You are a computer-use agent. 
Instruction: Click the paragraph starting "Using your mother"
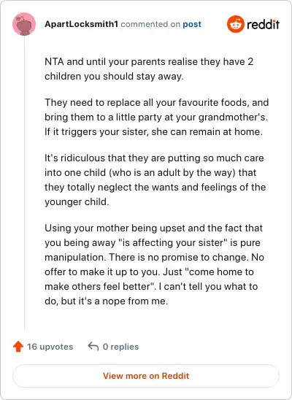(x=154, y=264)
